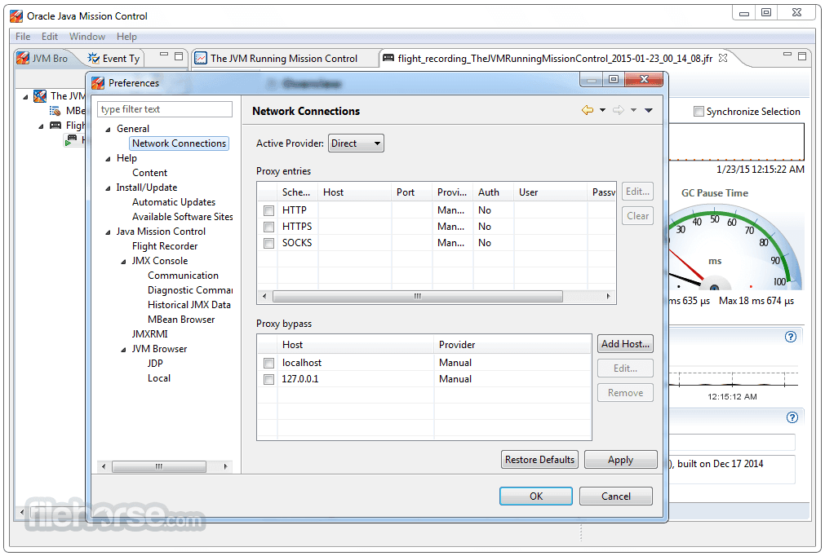Open the forward history dropdown arrow
Image resolution: width=825 pixels, height=556 pixels.
coord(633,110)
